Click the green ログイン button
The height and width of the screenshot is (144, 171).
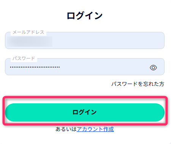[x=85, y=112]
